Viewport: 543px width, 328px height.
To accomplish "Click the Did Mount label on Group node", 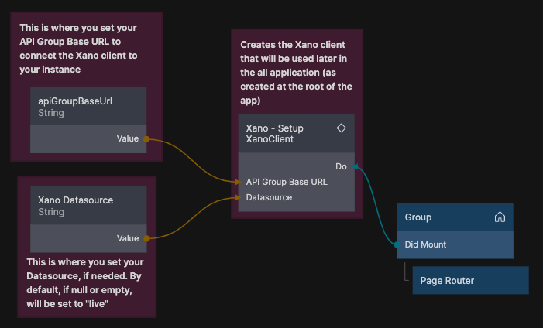I will pos(425,244).
